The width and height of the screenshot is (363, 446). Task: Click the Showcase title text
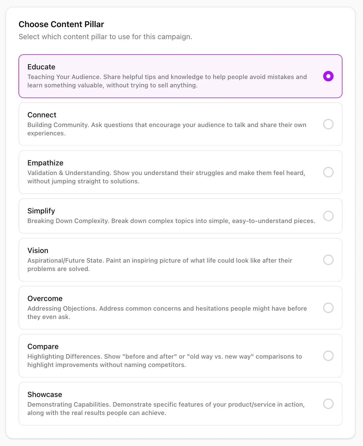pos(45,394)
